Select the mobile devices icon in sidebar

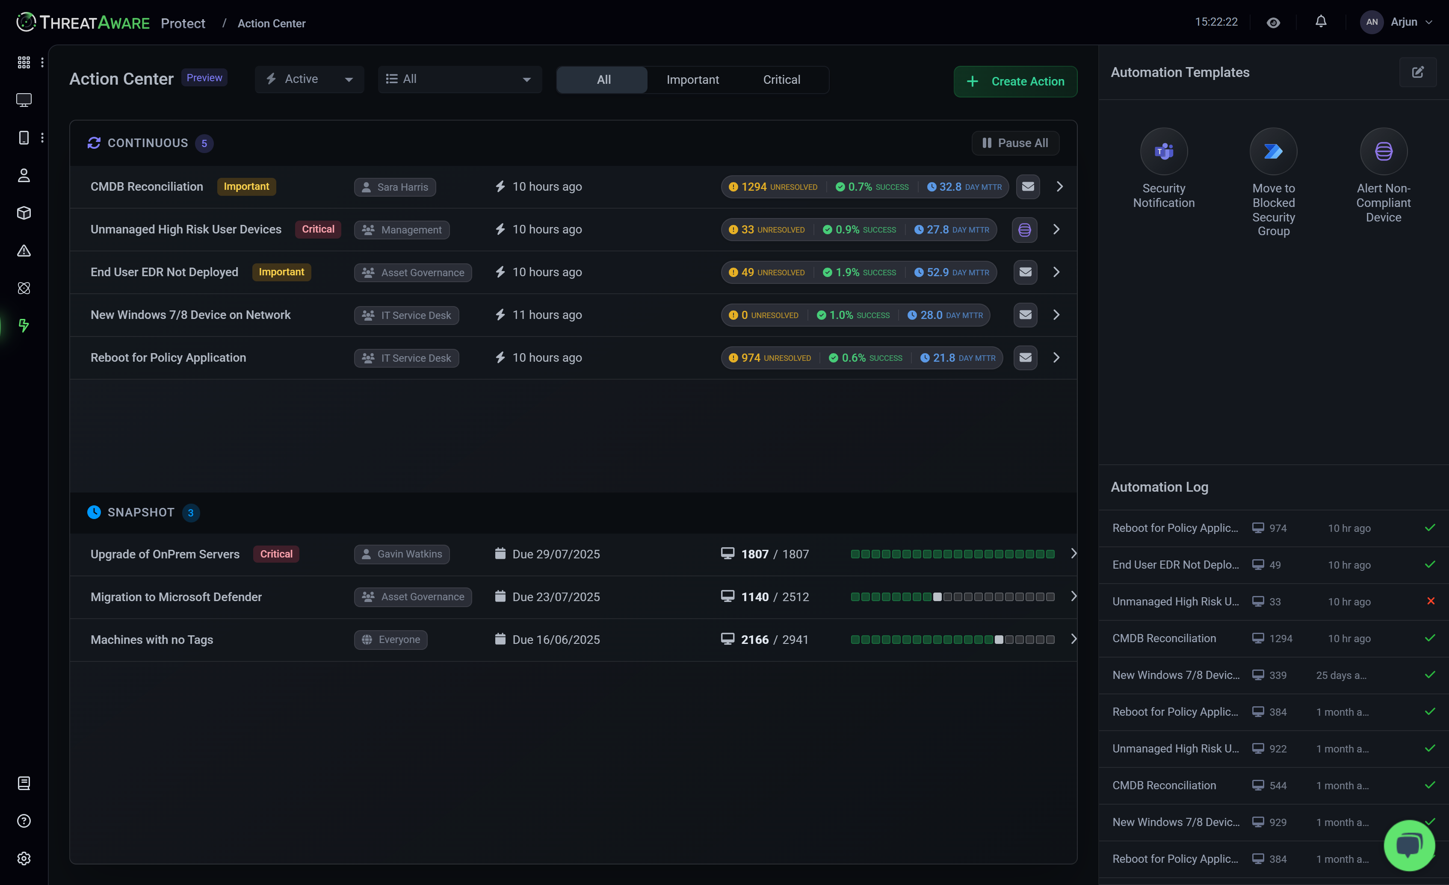[x=24, y=137]
